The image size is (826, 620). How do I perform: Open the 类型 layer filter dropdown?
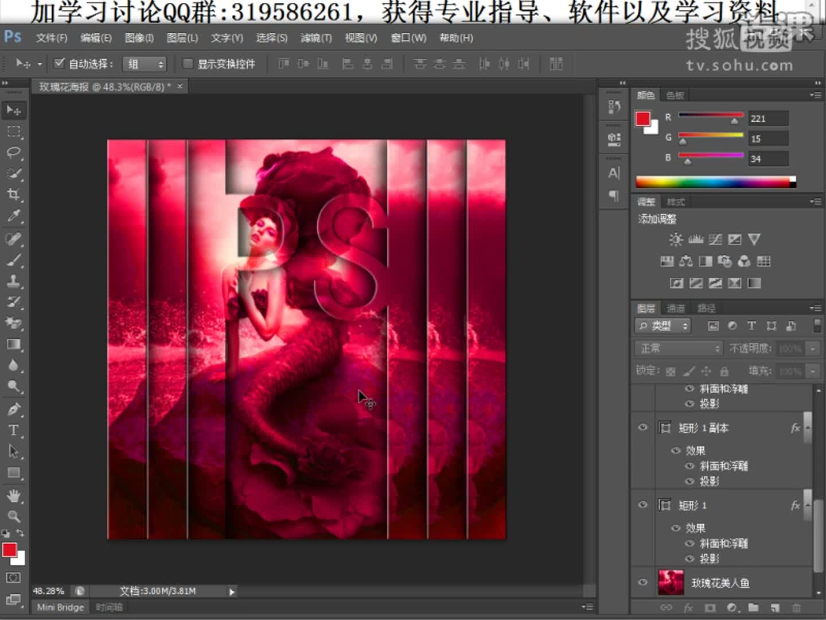pyautogui.click(x=663, y=326)
